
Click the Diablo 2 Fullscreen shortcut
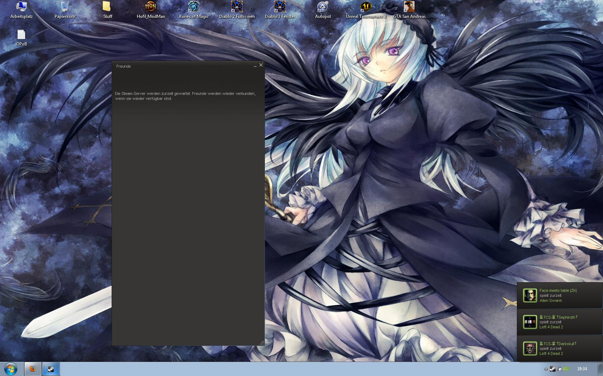(x=237, y=10)
